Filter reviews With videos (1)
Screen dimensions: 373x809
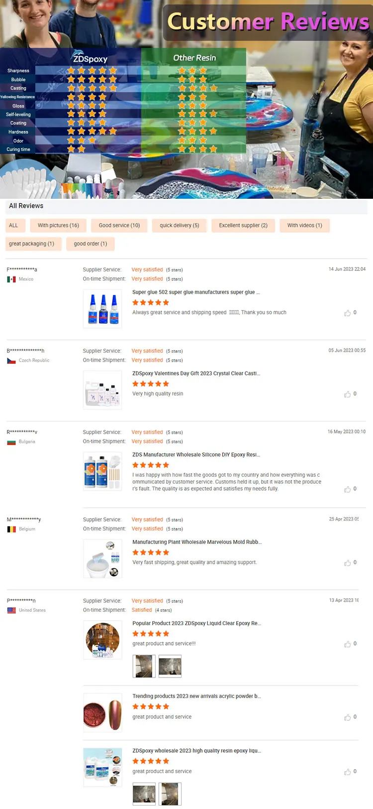point(304,226)
